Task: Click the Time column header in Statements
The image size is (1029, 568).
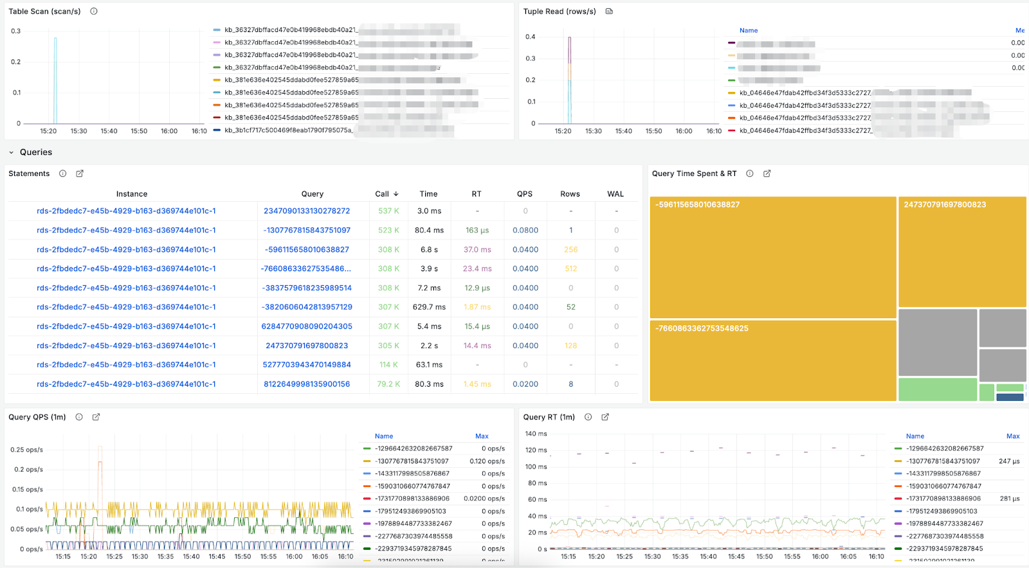Action: 428,194
